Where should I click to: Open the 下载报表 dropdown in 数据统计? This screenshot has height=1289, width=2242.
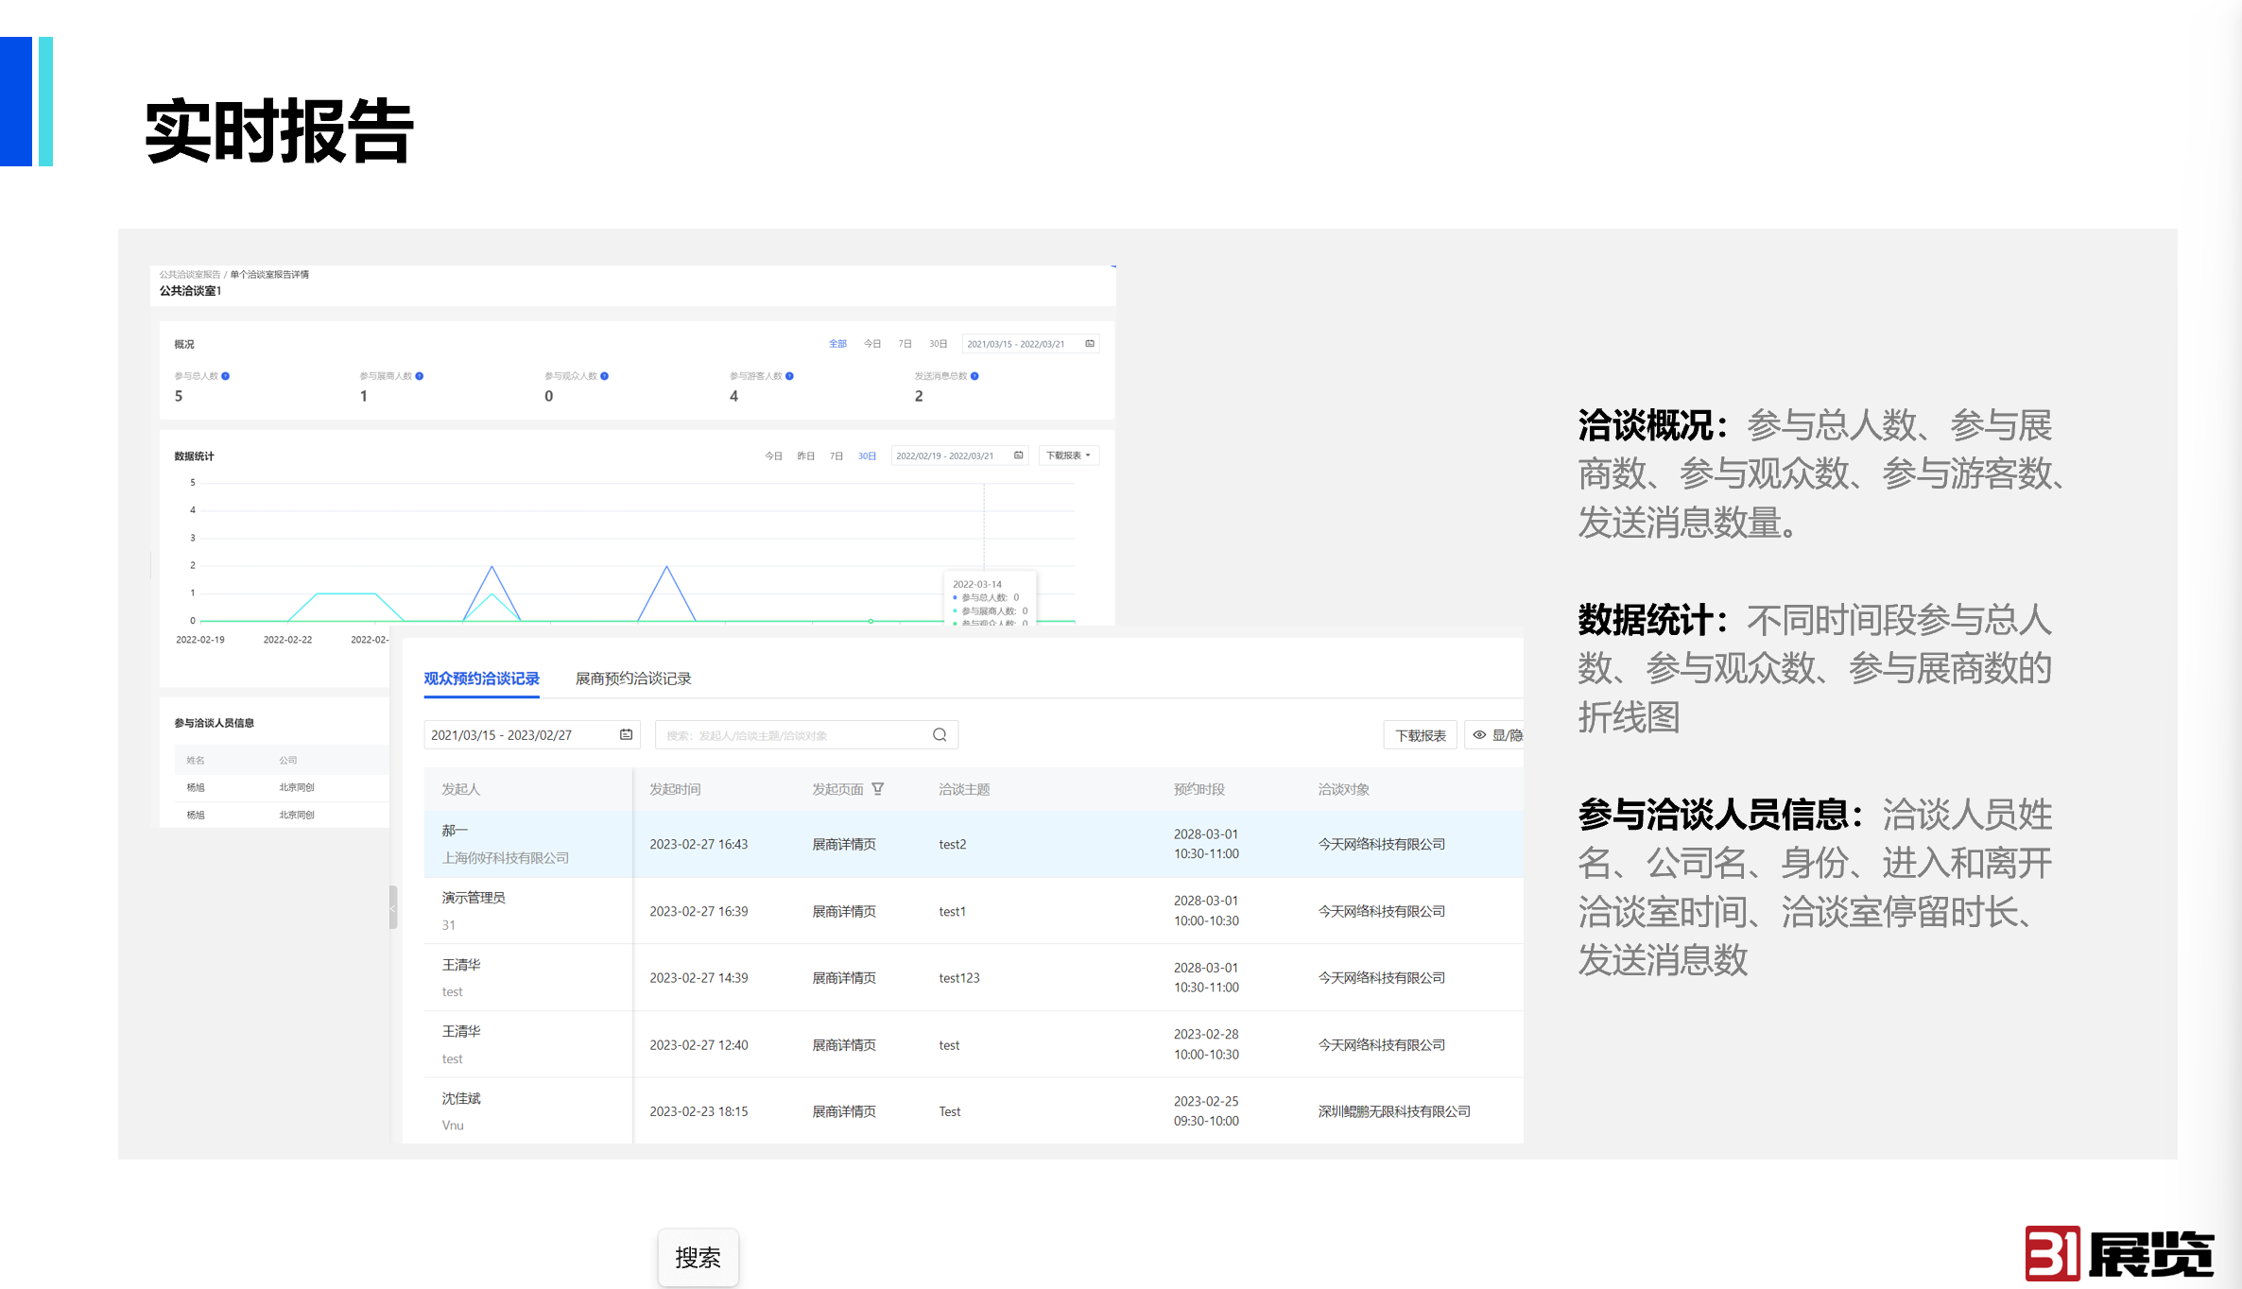[x=1068, y=456]
